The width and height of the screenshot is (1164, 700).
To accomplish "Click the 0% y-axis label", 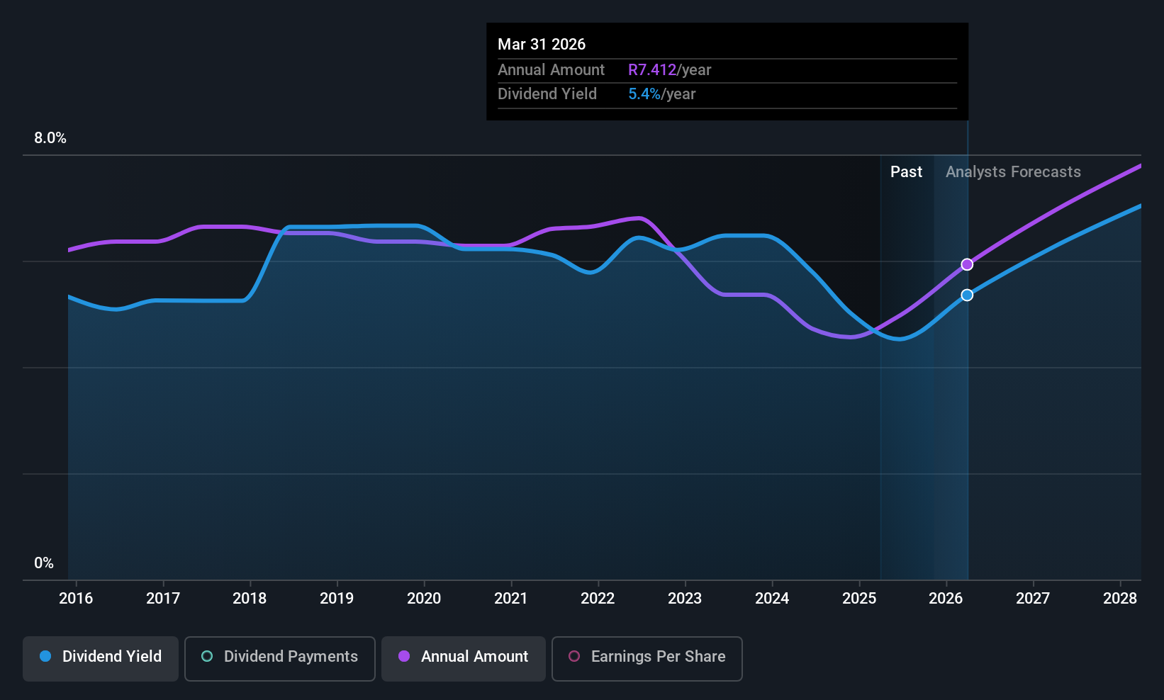I will tap(44, 563).
